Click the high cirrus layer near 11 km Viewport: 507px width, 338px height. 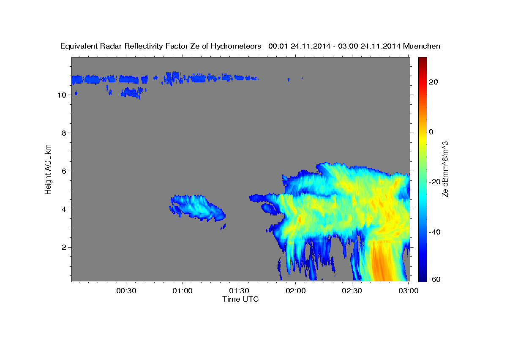click(165, 79)
